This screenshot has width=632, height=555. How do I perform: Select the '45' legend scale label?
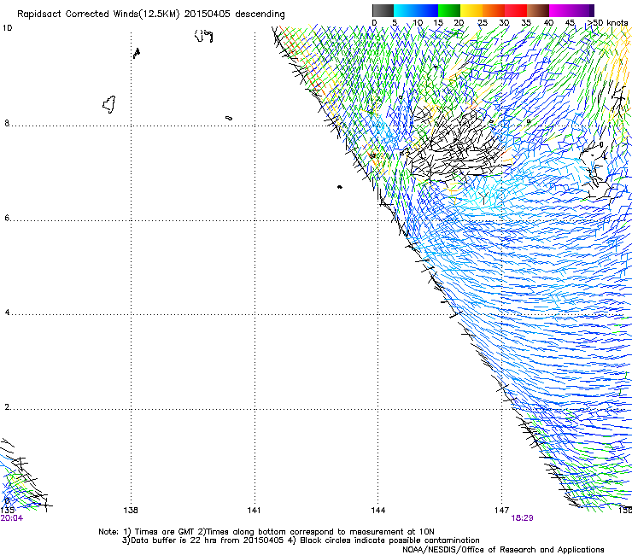[x=570, y=23]
